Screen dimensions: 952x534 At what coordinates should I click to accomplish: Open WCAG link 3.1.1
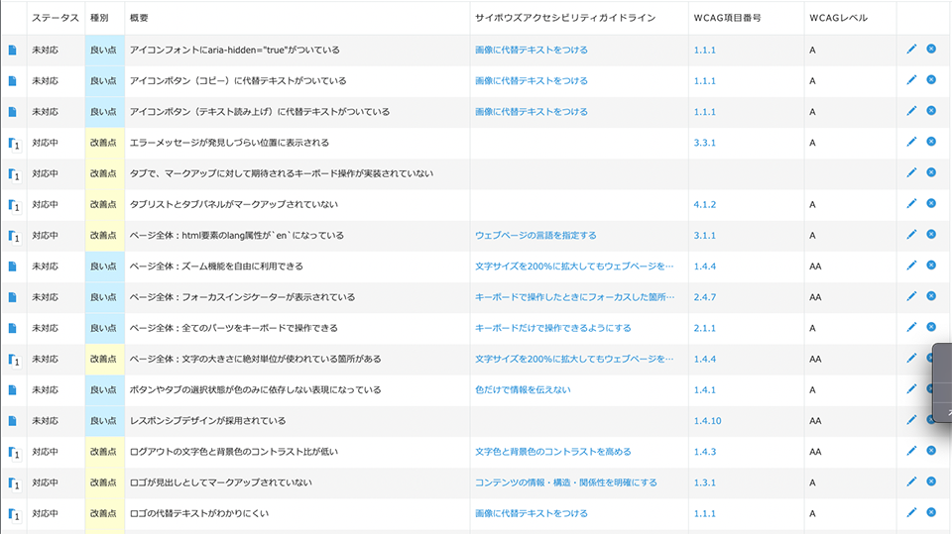(705, 236)
